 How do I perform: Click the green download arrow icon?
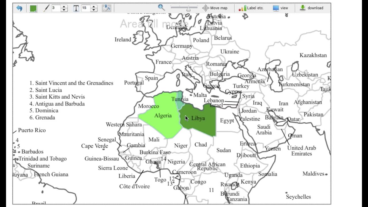pos(302,8)
